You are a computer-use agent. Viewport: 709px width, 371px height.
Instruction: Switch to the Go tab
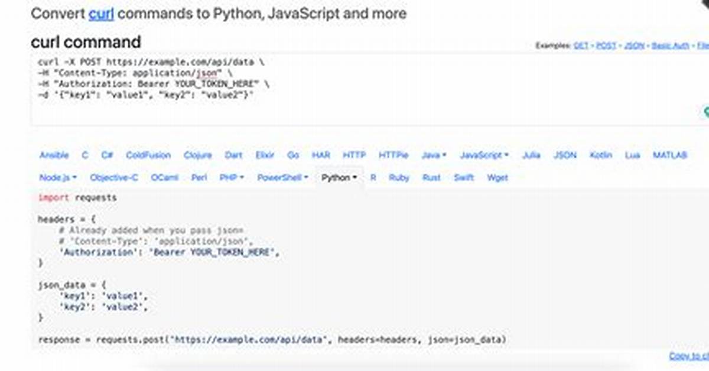tap(293, 155)
